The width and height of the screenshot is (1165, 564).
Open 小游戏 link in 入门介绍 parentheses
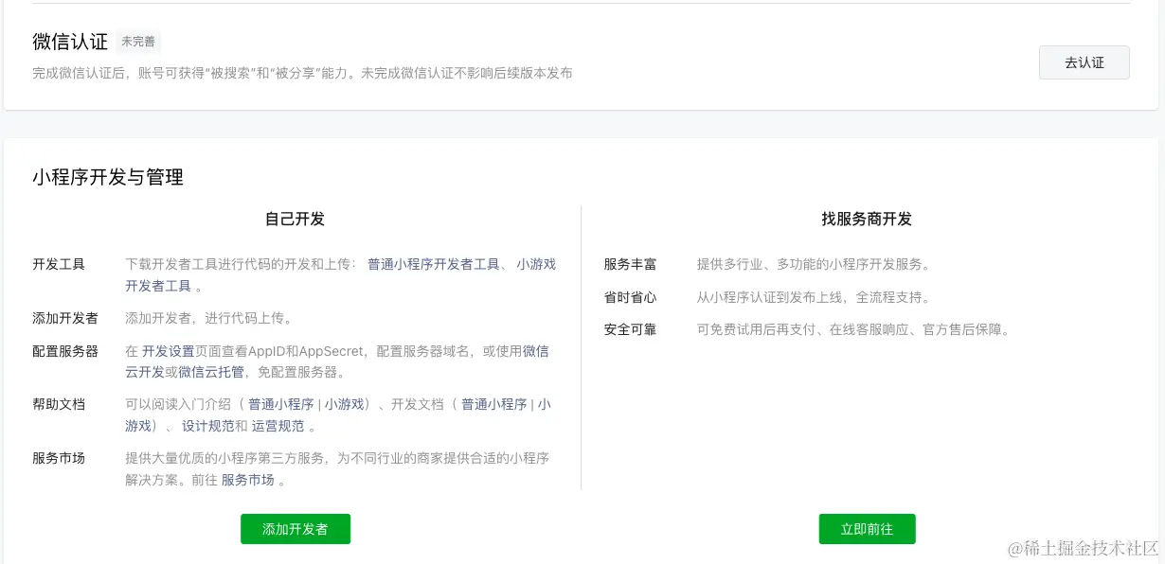click(345, 404)
